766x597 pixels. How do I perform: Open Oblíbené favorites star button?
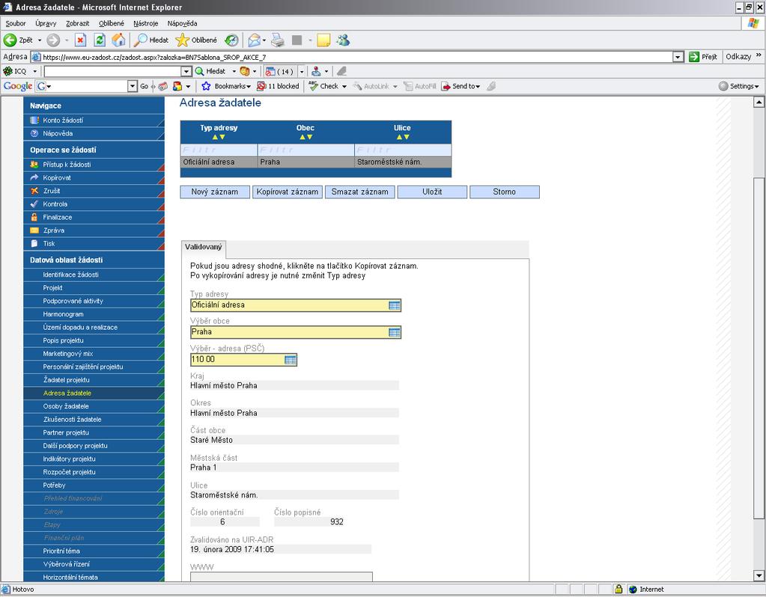[x=196, y=40]
